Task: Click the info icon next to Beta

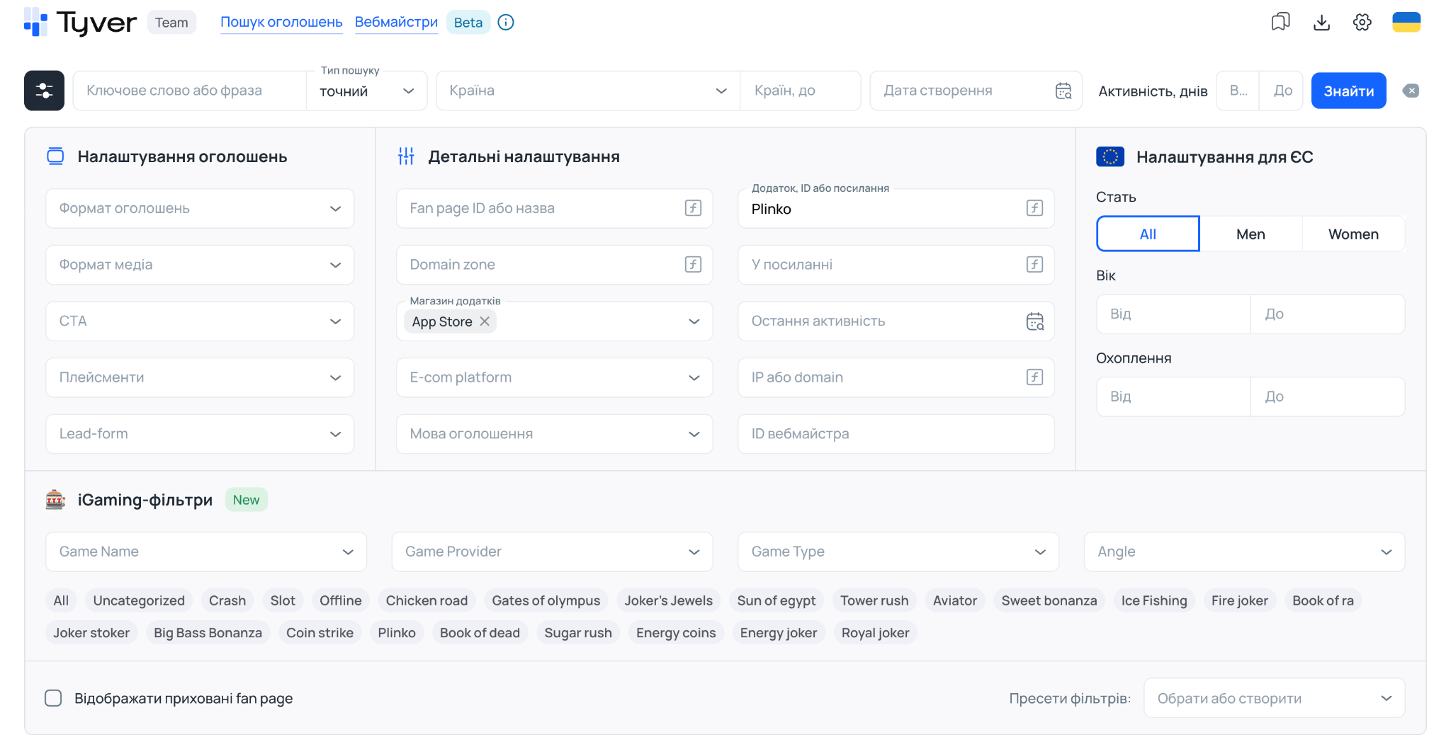Action: [x=506, y=23]
